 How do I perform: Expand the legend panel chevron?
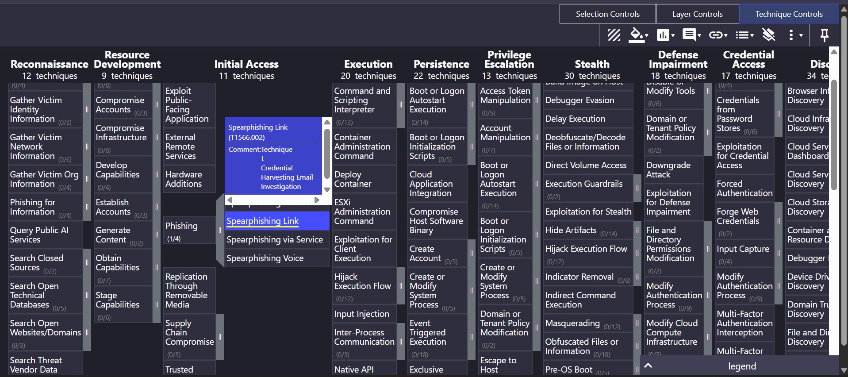pyautogui.click(x=648, y=365)
